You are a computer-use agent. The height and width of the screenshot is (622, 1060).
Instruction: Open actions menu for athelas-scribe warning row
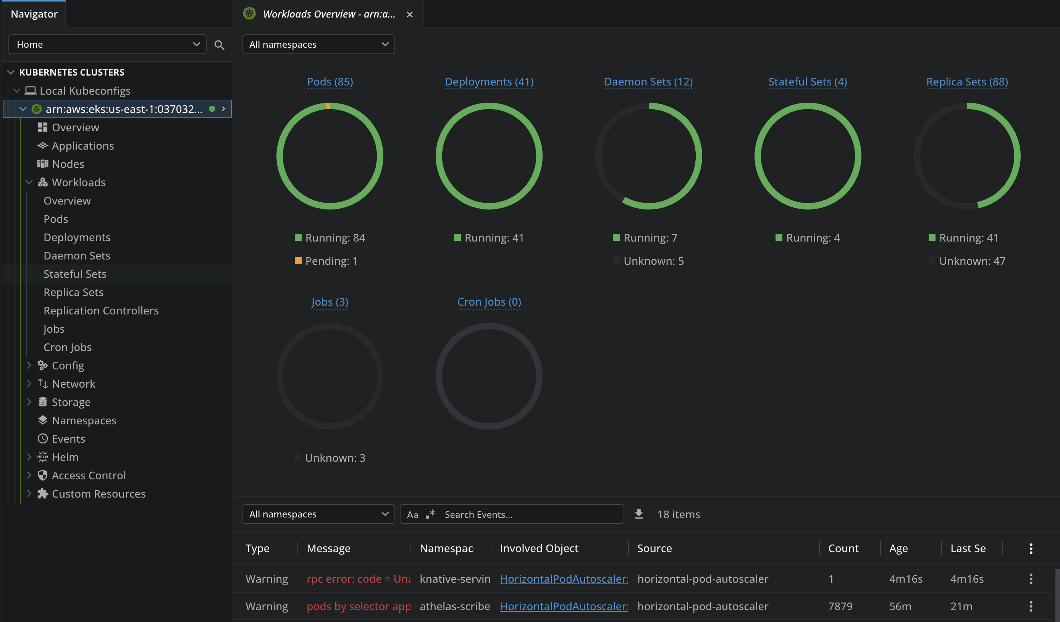pos(1031,606)
